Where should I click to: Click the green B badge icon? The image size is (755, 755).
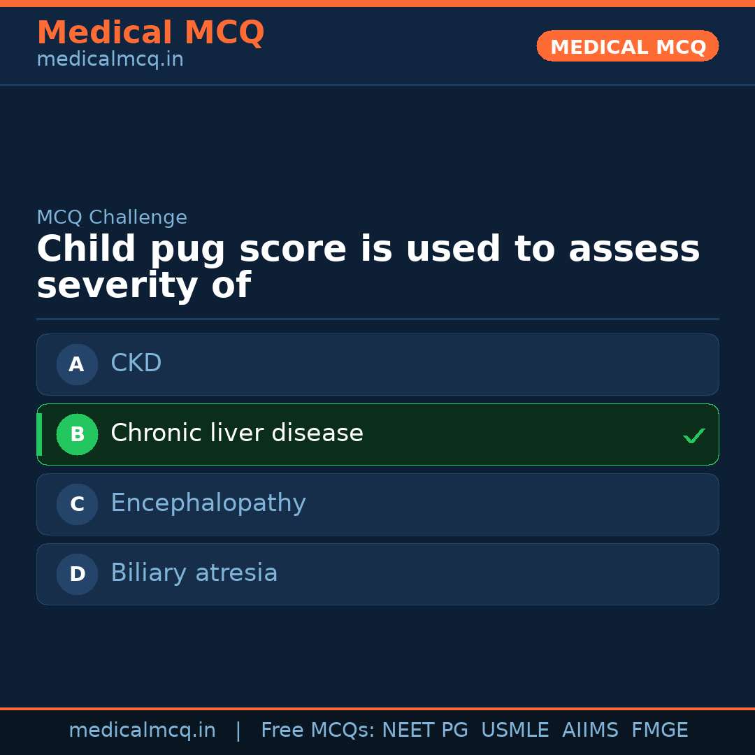(77, 434)
